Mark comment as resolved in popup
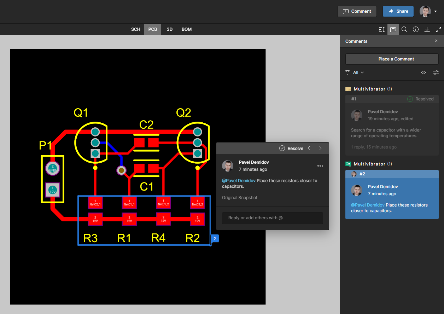Image resolution: width=444 pixels, height=314 pixels. pyautogui.click(x=291, y=149)
